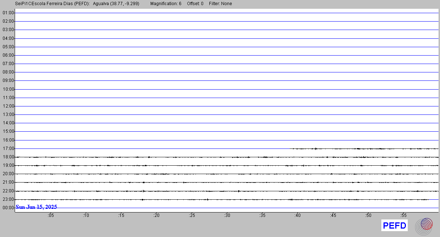Click the Magnification: 6 header text
The height and width of the screenshot is (237, 440).
[x=166, y=4]
